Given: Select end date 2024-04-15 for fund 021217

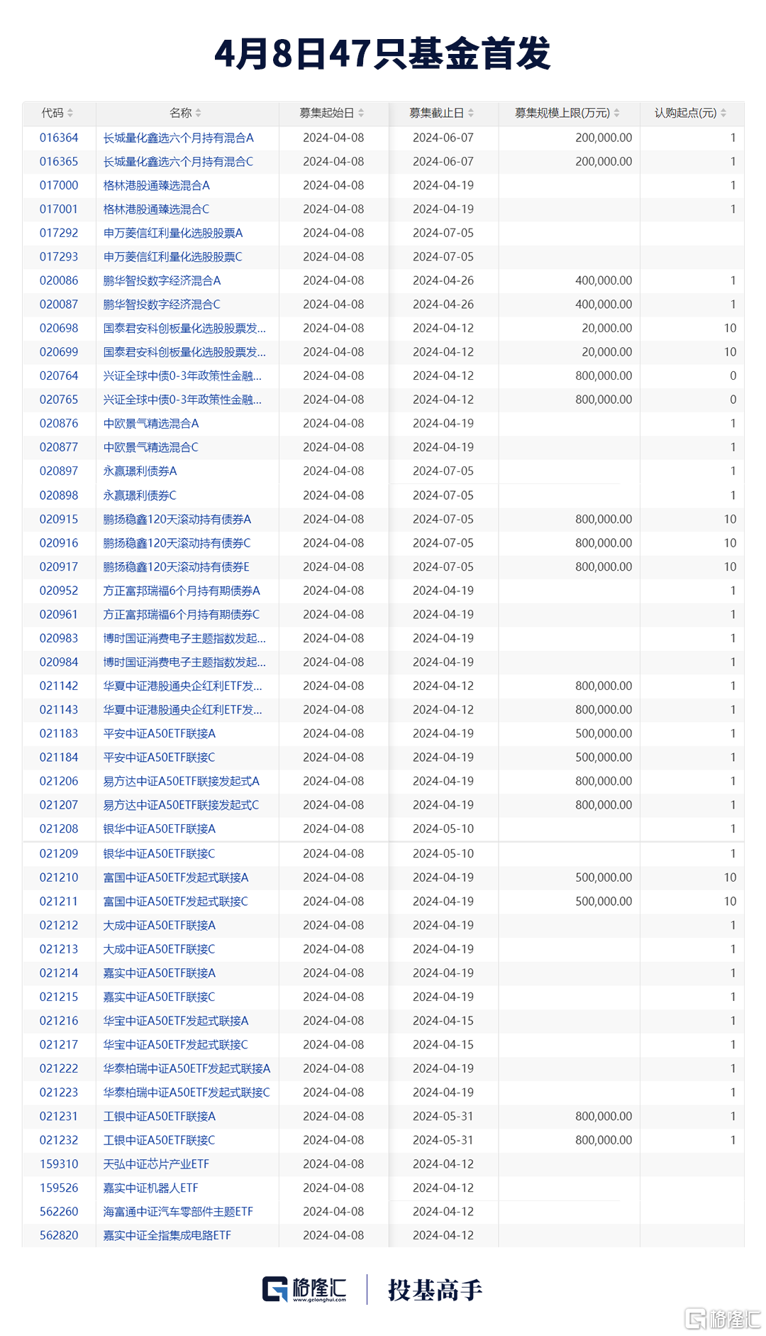Looking at the screenshot, I should coord(443,1044).
